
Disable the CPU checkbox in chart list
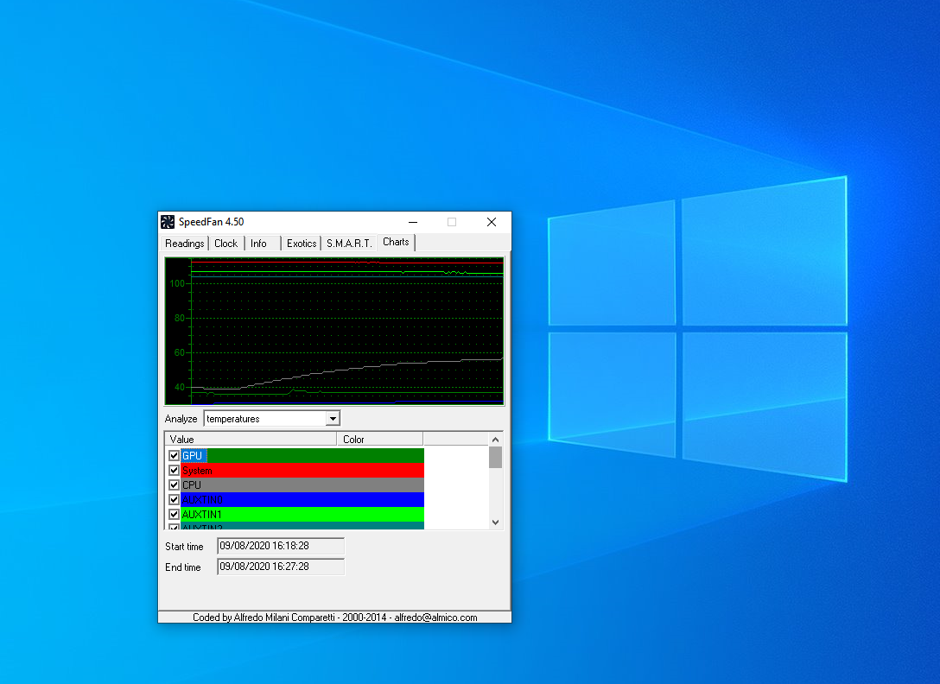[174, 485]
